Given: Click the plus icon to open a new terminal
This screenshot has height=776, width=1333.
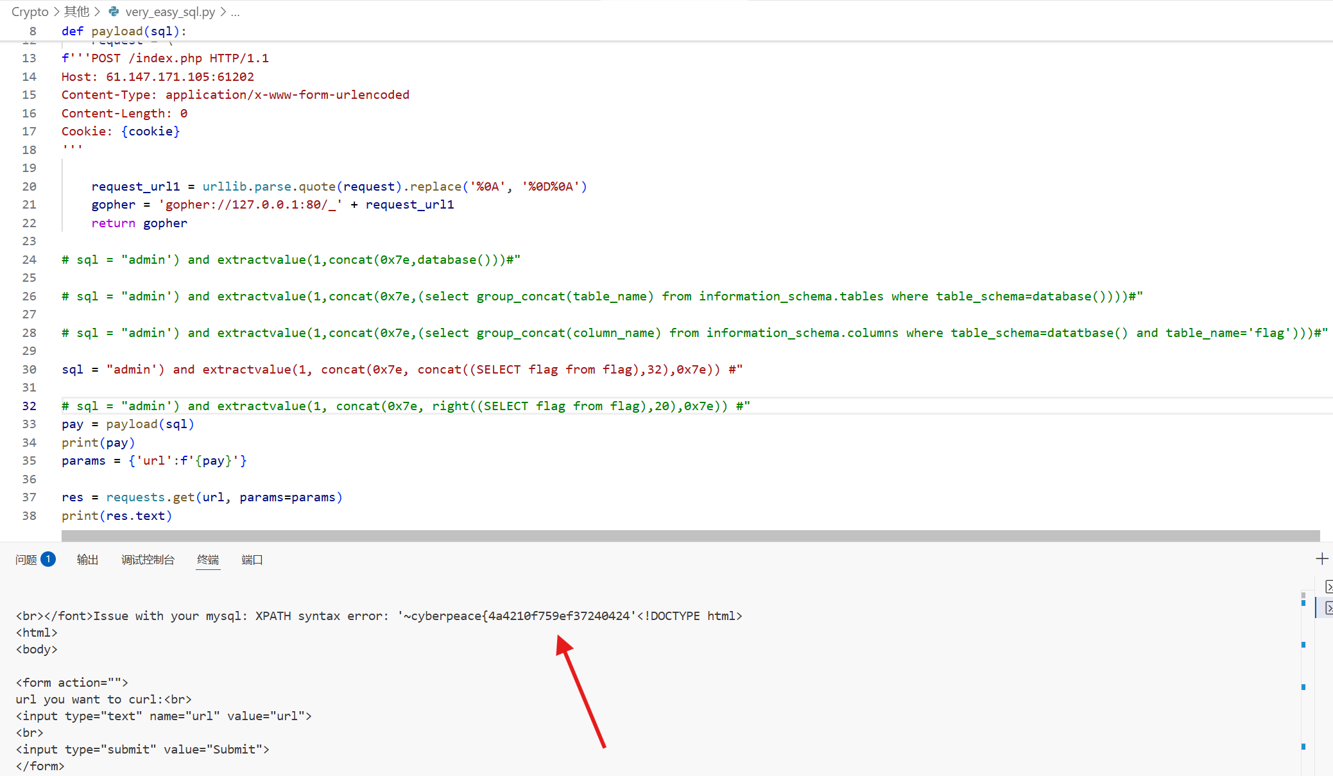Looking at the screenshot, I should click(1321, 557).
